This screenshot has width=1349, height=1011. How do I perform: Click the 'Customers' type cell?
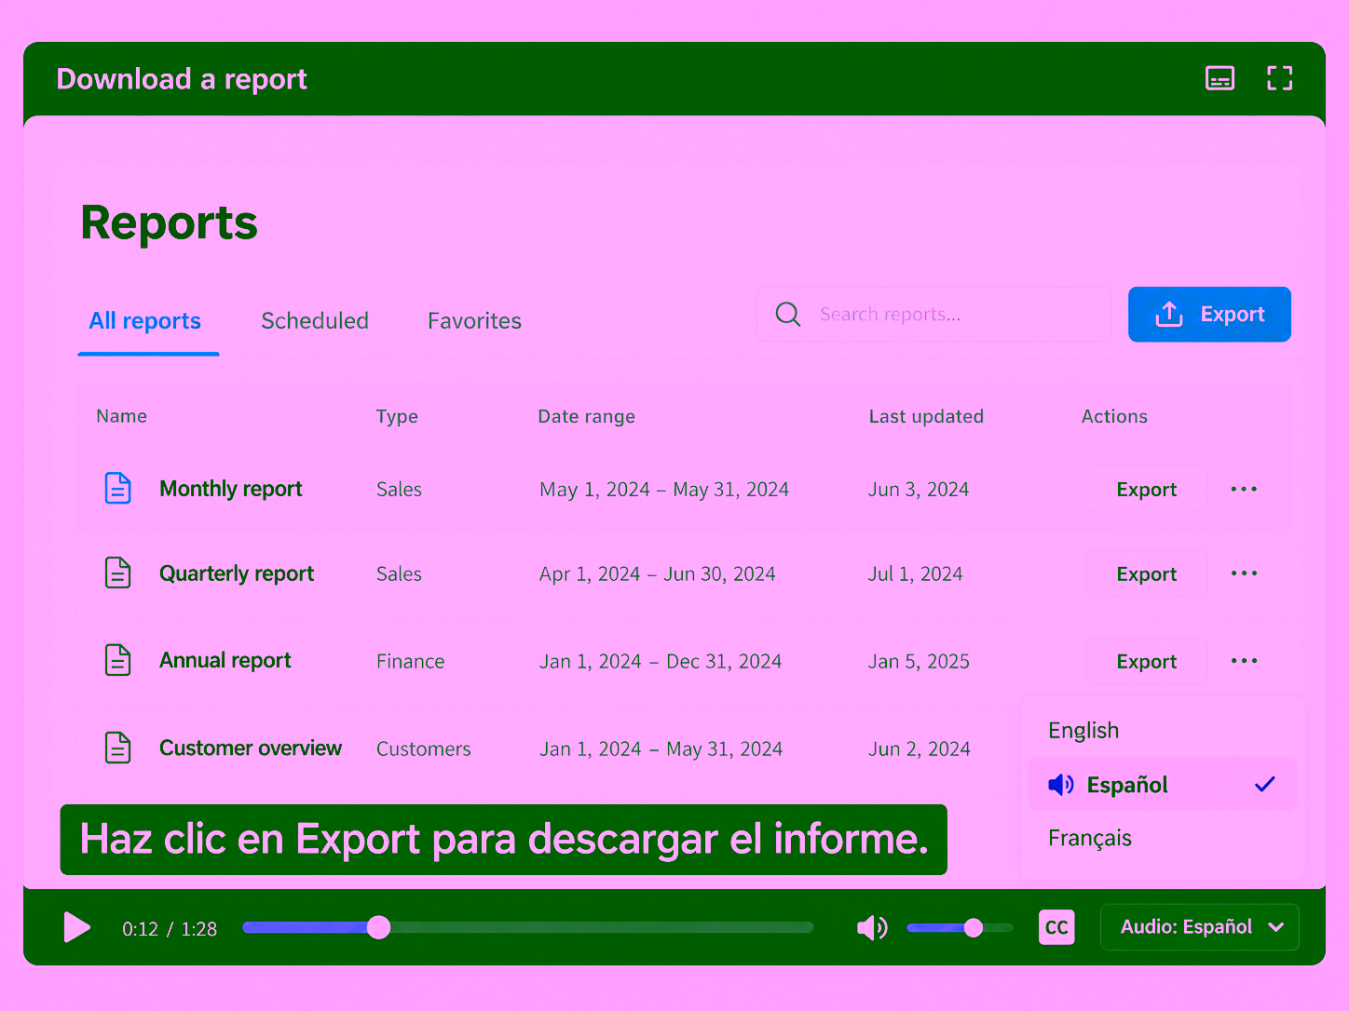click(424, 749)
